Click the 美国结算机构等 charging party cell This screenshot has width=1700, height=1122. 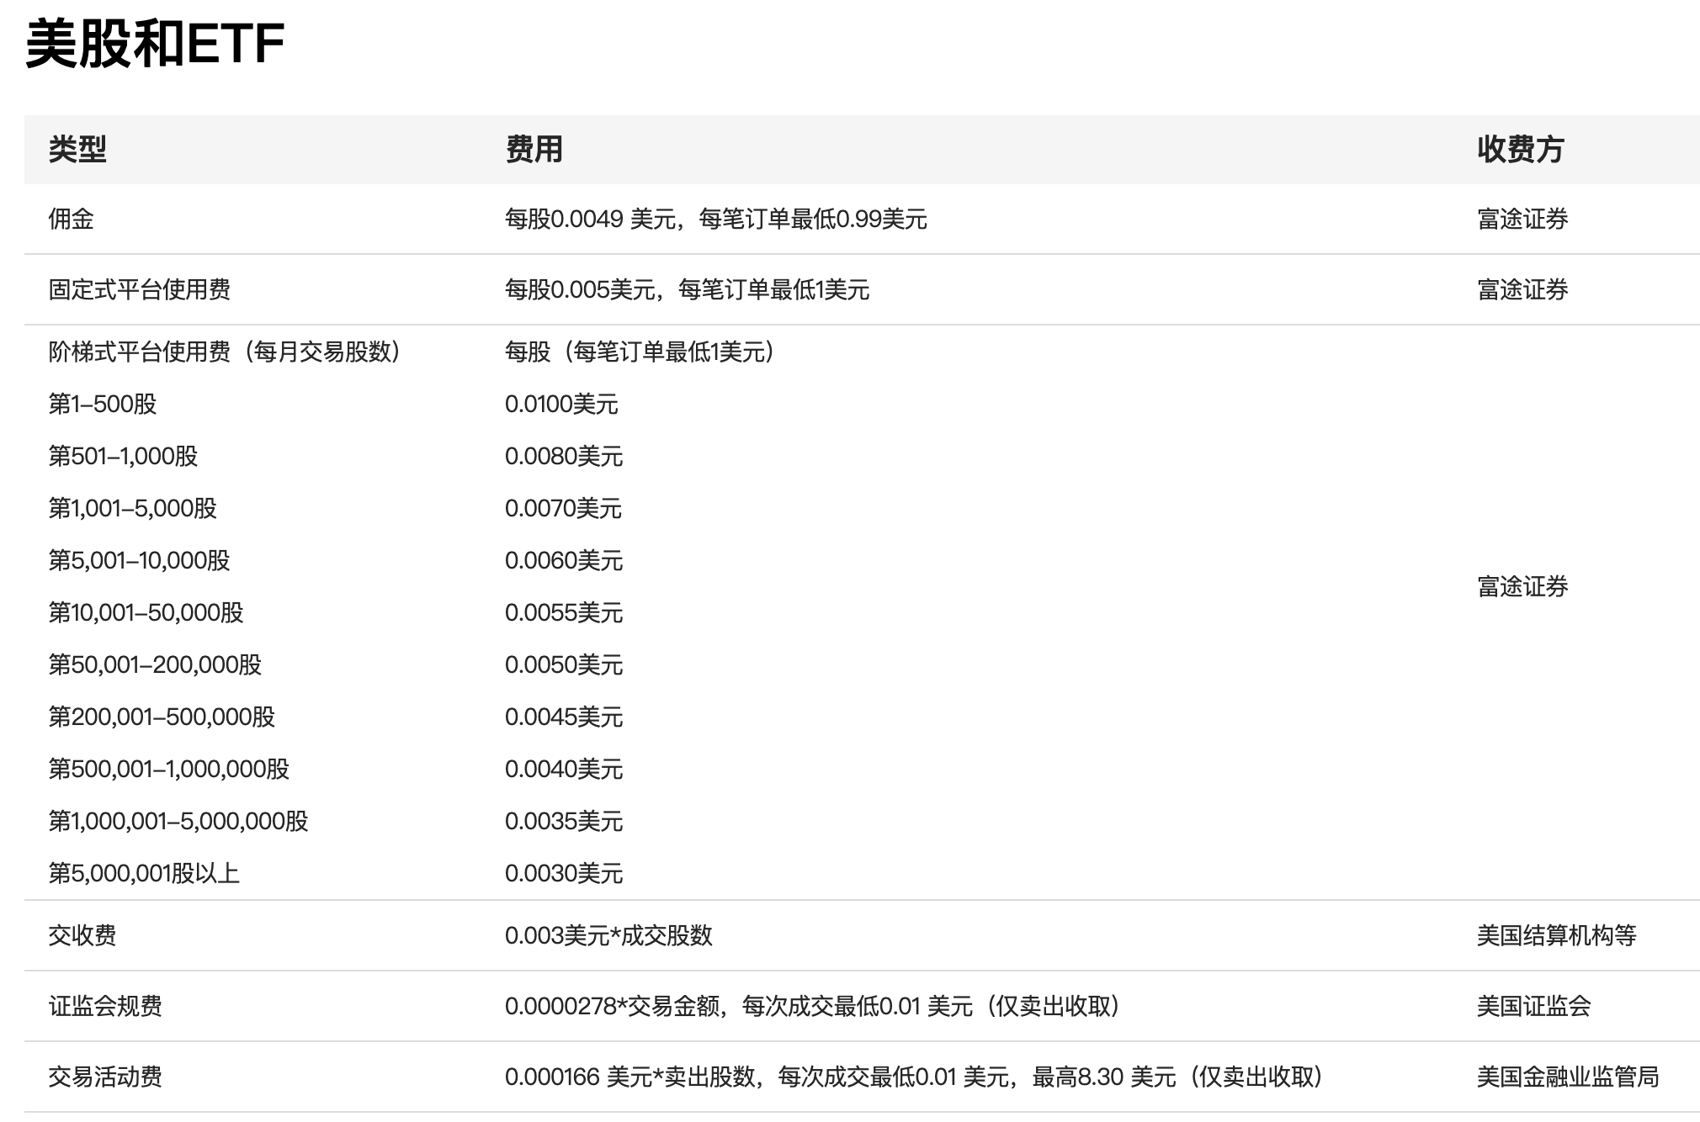(1556, 936)
